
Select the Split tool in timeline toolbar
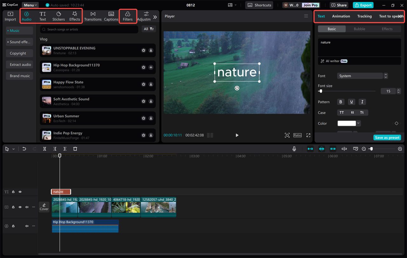[x=45, y=149]
